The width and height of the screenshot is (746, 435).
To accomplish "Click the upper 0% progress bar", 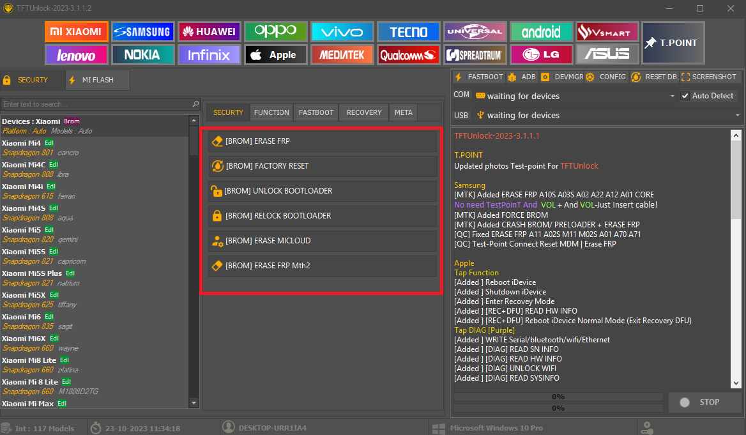I will [558, 397].
